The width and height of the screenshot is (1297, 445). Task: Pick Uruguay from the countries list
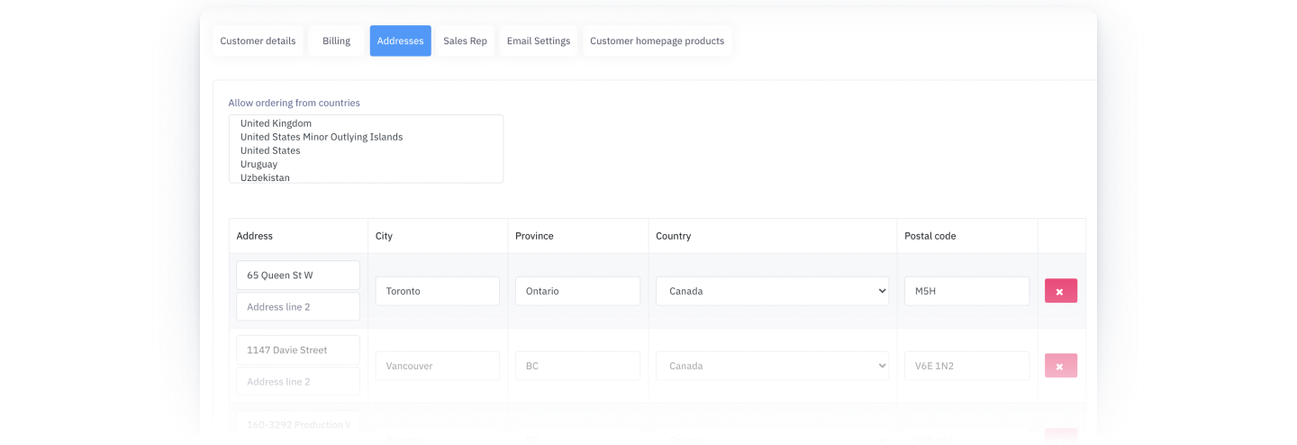tap(258, 164)
